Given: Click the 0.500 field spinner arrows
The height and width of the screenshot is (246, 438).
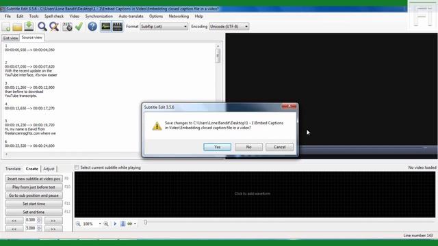Looking at the screenshot, I should tap(40, 220).
